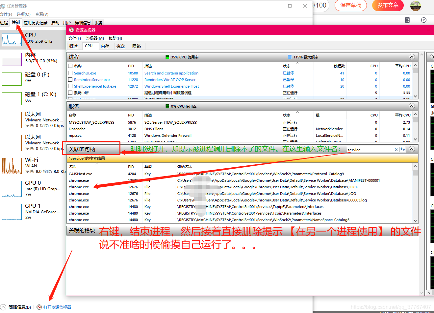Click processes list scrollbar down arrow

(x=415, y=96)
